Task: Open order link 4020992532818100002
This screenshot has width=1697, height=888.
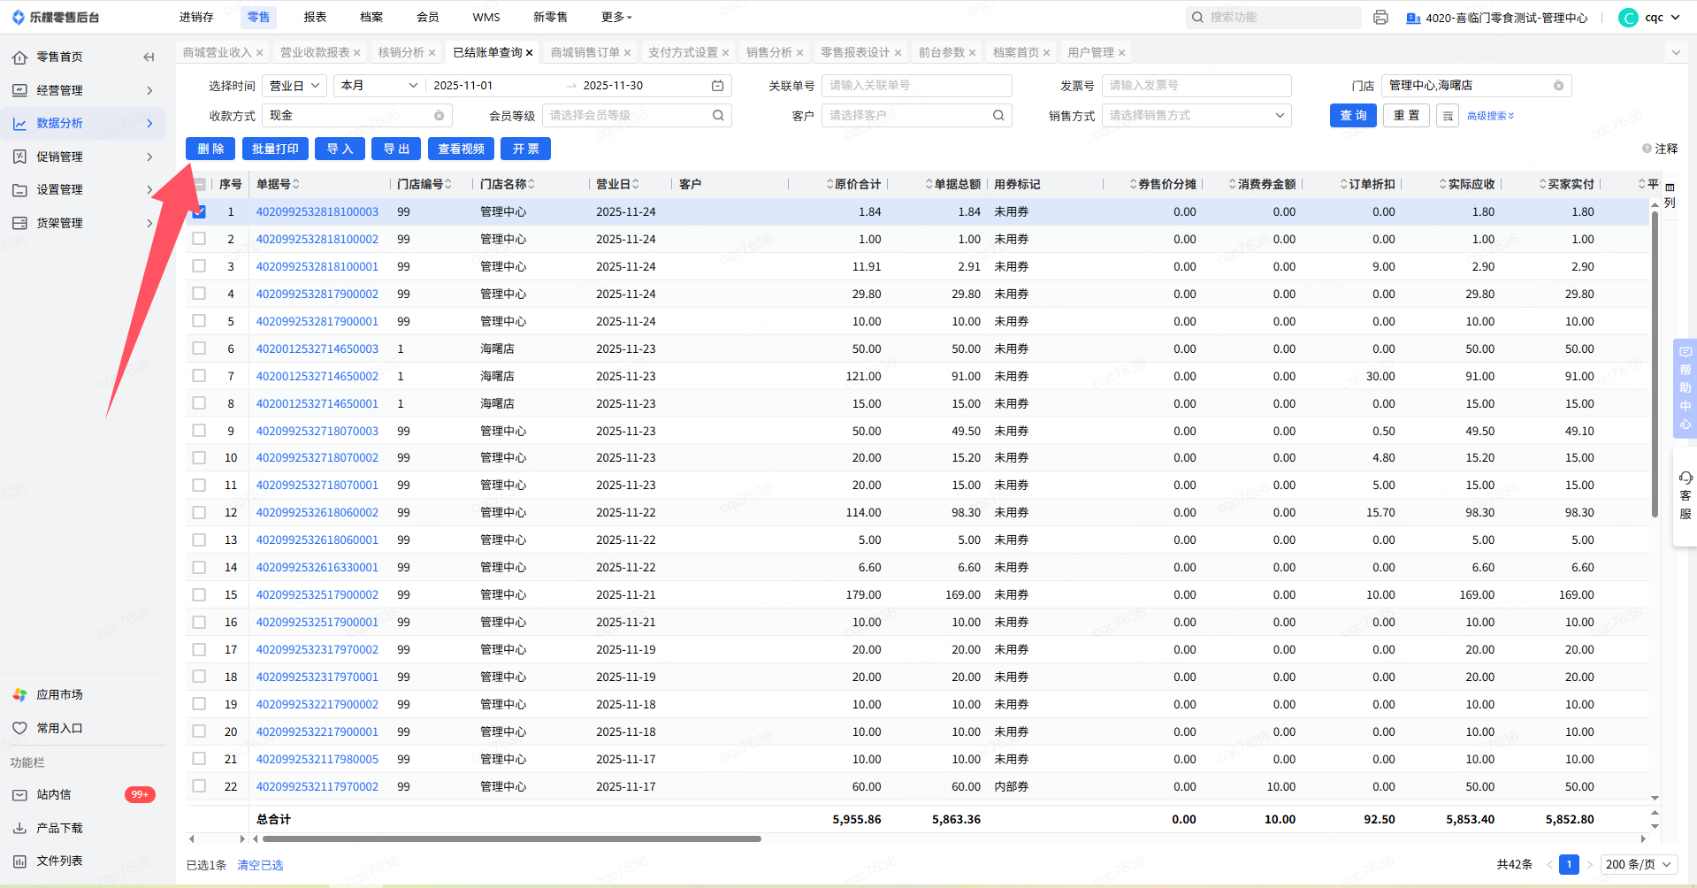Action: (317, 239)
